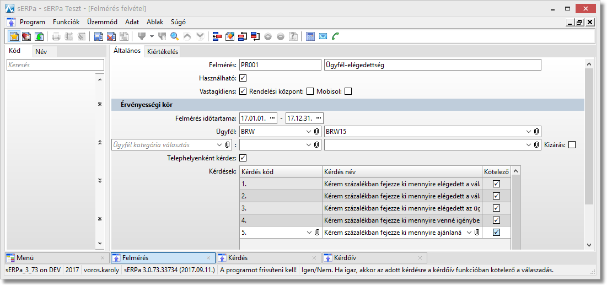
Task: Click the green phone call icon
Action: click(x=336, y=36)
